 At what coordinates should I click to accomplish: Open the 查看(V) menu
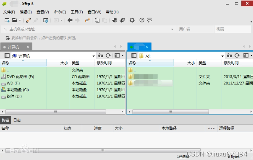[43, 12]
